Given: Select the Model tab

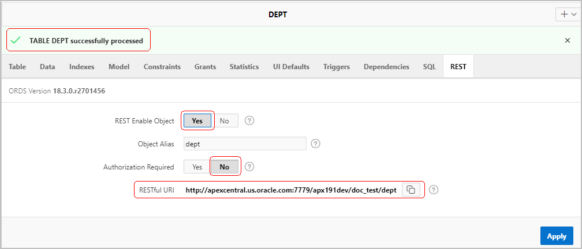Looking at the screenshot, I should pyautogui.click(x=119, y=67).
